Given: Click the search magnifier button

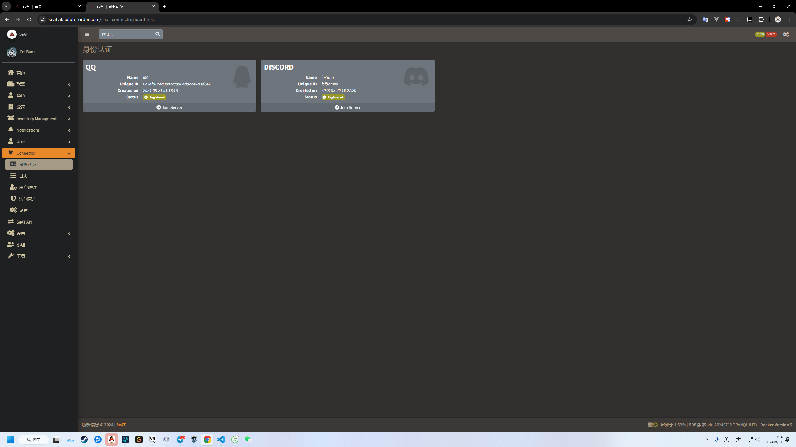Looking at the screenshot, I should [x=158, y=34].
